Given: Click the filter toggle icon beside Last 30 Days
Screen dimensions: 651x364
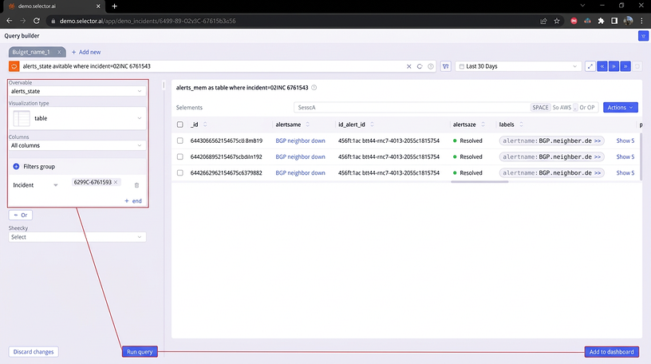Looking at the screenshot, I should (x=445, y=66).
